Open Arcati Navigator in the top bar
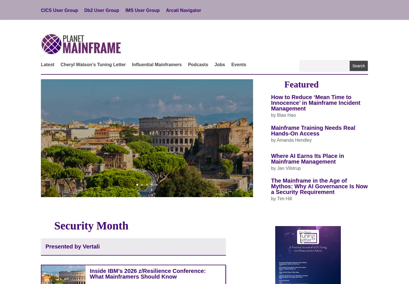This screenshot has width=409, height=284. tap(183, 10)
